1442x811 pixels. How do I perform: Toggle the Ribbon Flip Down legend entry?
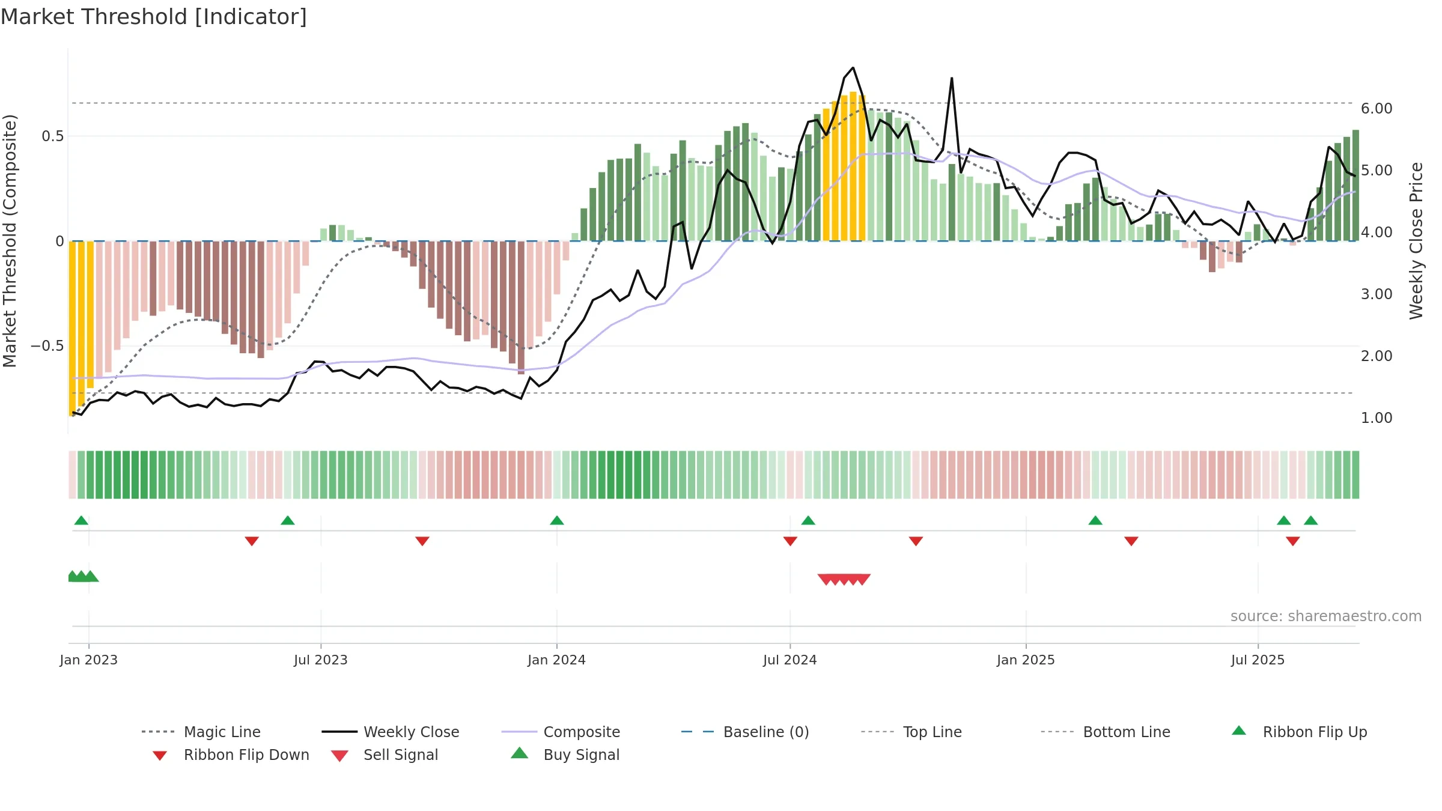[x=230, y=755]
